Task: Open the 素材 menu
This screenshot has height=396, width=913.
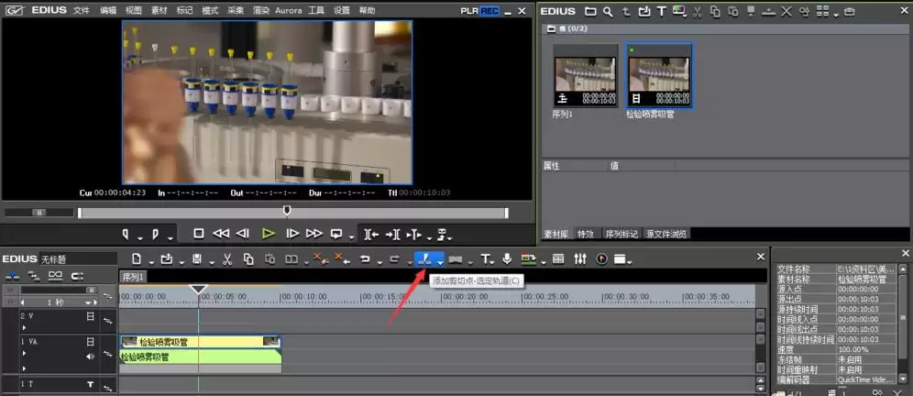Action: click(159, 10)
